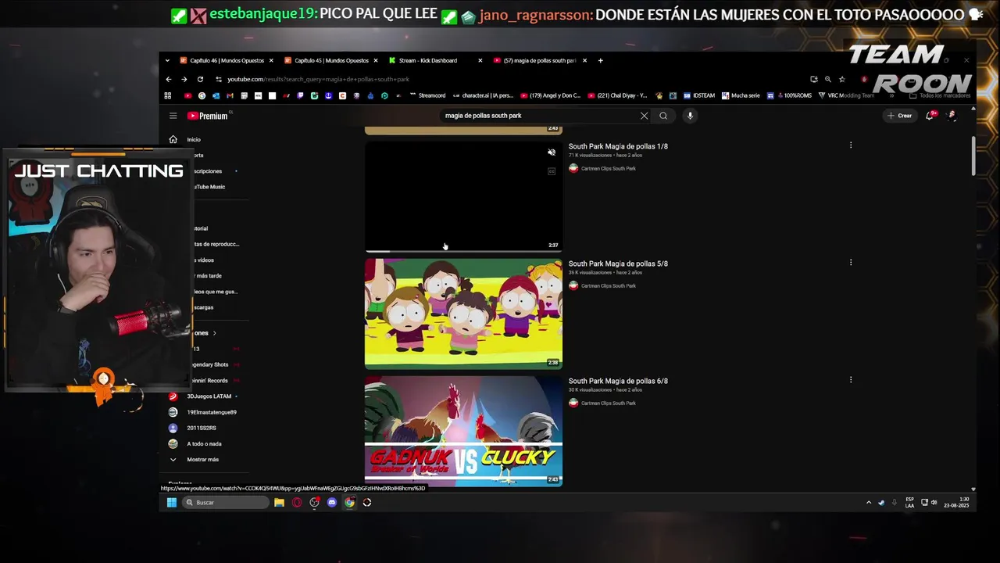Unmute the preview of Magia de pollas 1/8

[x=552, y=152]
